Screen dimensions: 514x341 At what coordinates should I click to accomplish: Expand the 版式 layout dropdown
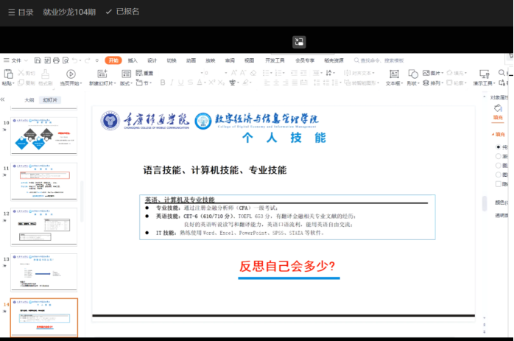[x=127, y=83]
